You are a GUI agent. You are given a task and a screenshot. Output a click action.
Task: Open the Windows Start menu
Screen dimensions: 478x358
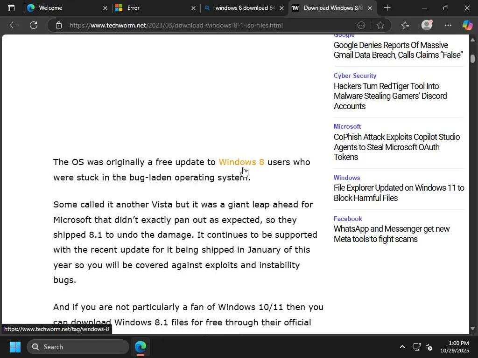pyautogui.click(x=15, y=347)
